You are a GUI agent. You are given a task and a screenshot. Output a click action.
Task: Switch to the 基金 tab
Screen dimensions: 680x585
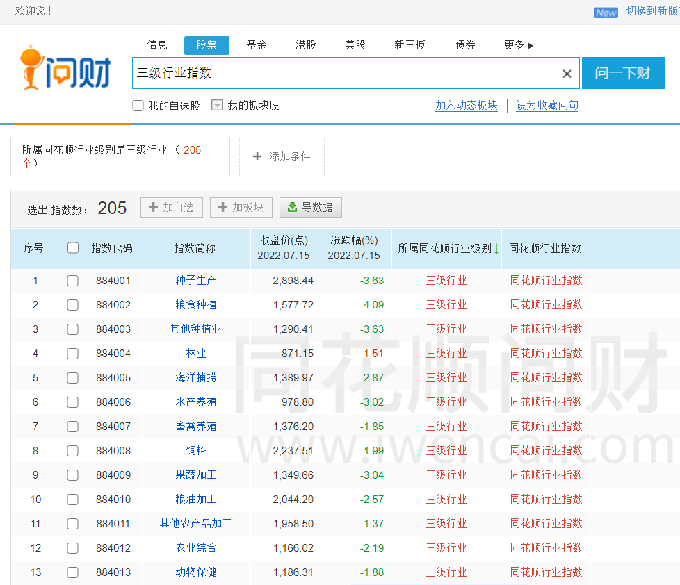(257, 45)
